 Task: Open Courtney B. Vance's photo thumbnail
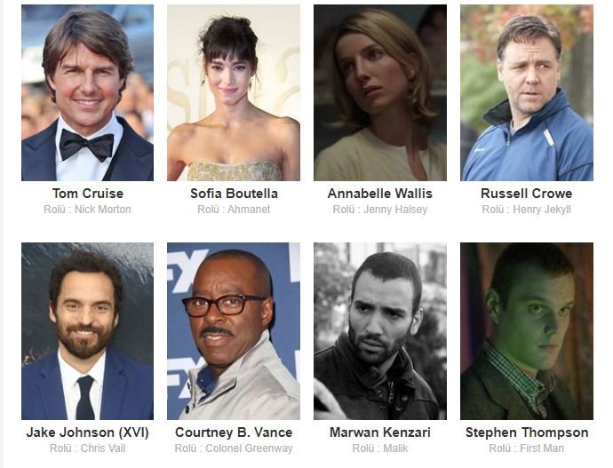point(234,331)
